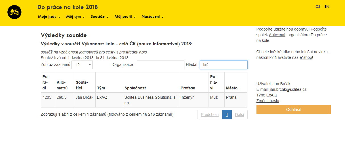Screen dimensions: 345x142
Task: Click the Do práce na kole 2018 title
Action: pyautogui.click(x=68, y=7)
